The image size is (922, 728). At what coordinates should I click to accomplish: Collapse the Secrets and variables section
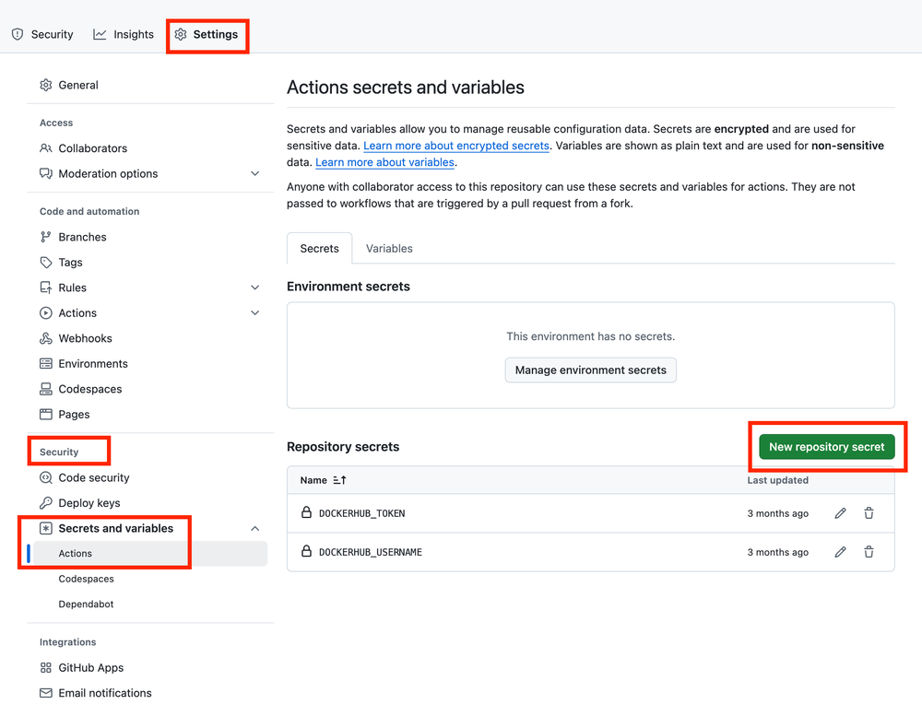tap(254, 528)
